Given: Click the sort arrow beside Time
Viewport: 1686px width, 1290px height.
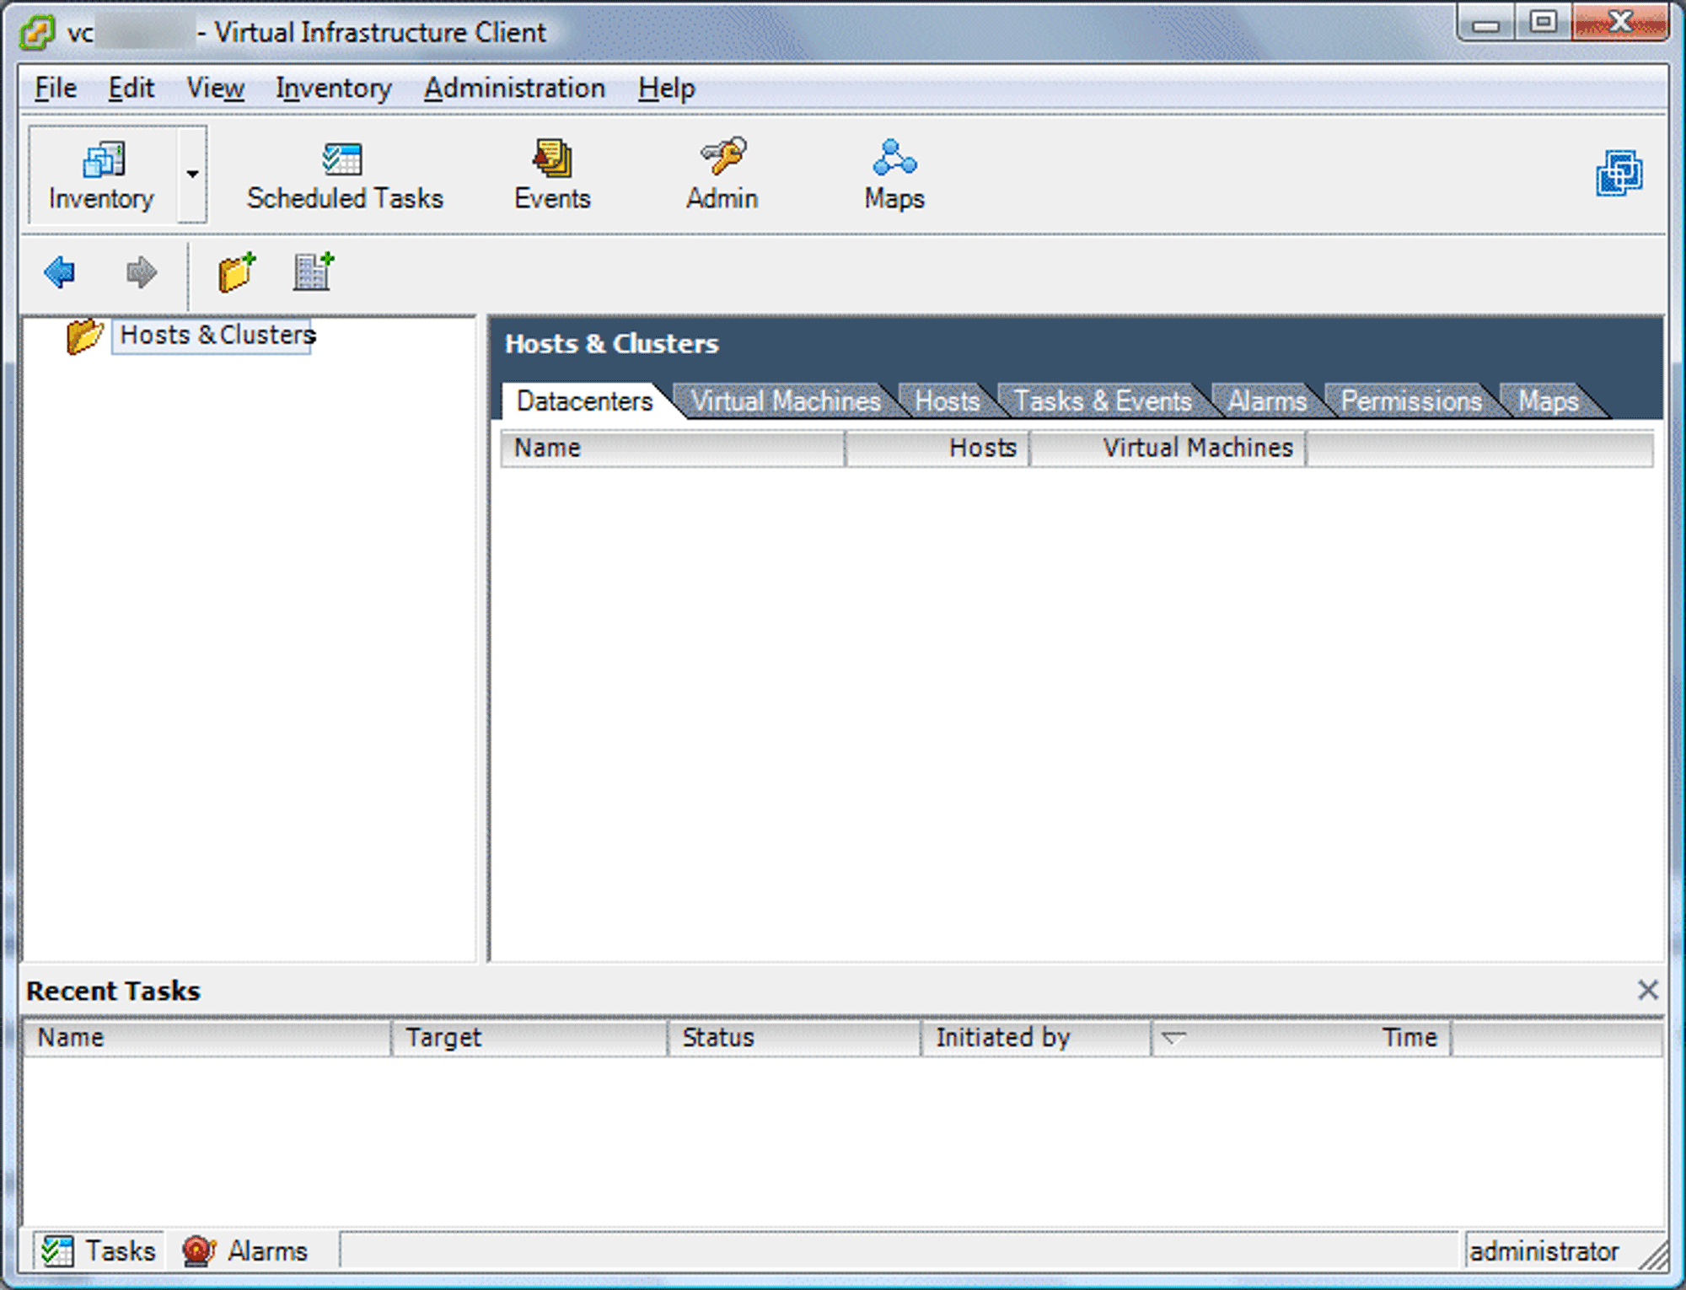Looking at the screenshot, I should [x=1173, y=1038].
